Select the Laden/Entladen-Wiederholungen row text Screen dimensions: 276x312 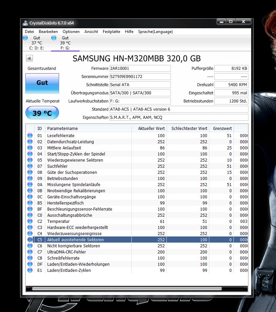tap(78, 264)
